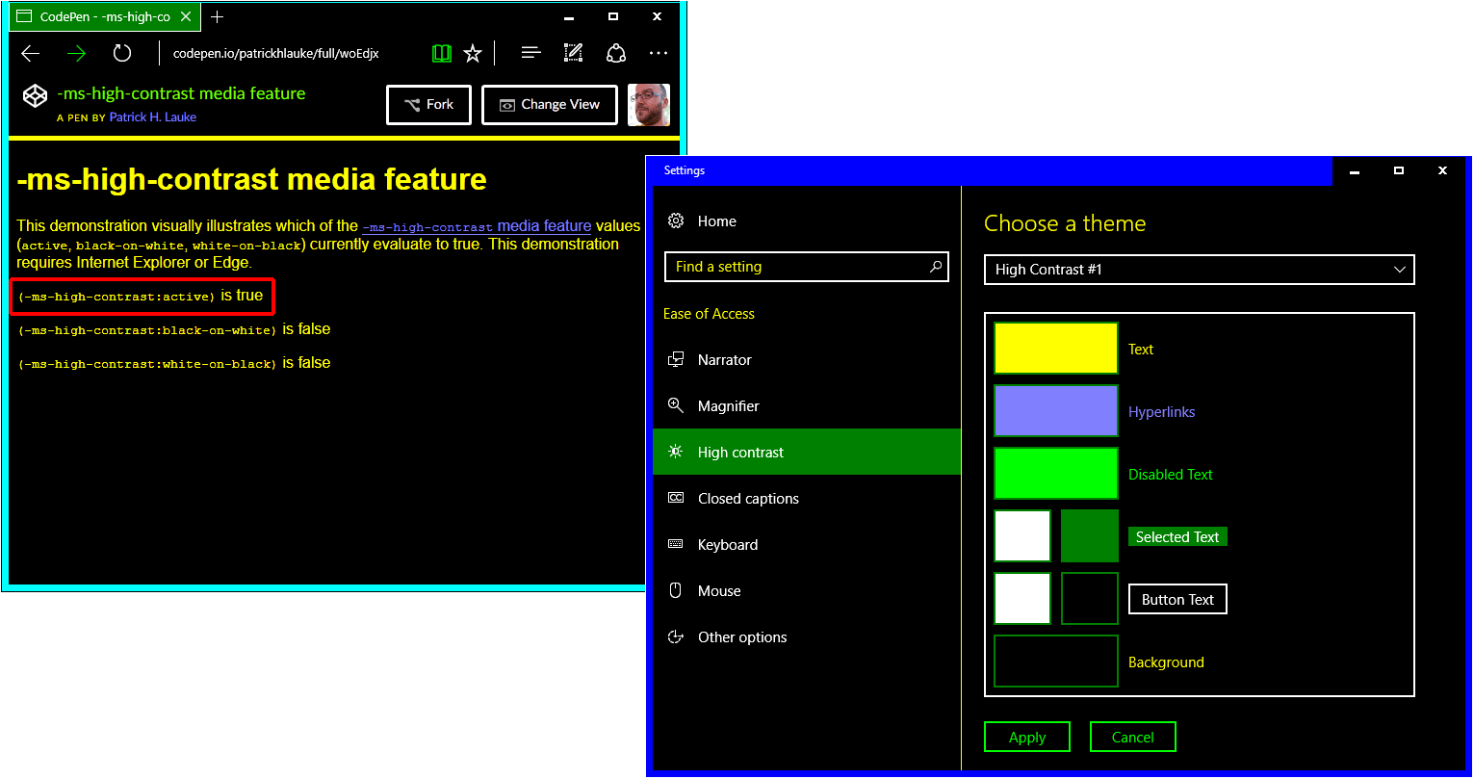Select Closed captions settings
The width and height of the screenshot is (1474, 779).
coord(748,498)
